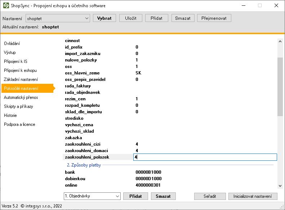
Task: Open the Nastavení profile dropdown
Action: 58,18
